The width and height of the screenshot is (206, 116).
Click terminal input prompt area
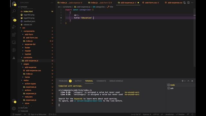click(59, 105)
